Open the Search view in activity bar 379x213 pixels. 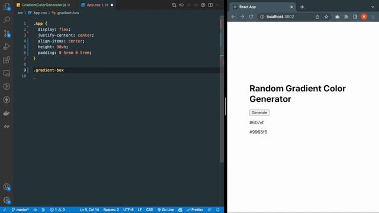[x=7, y=20]
